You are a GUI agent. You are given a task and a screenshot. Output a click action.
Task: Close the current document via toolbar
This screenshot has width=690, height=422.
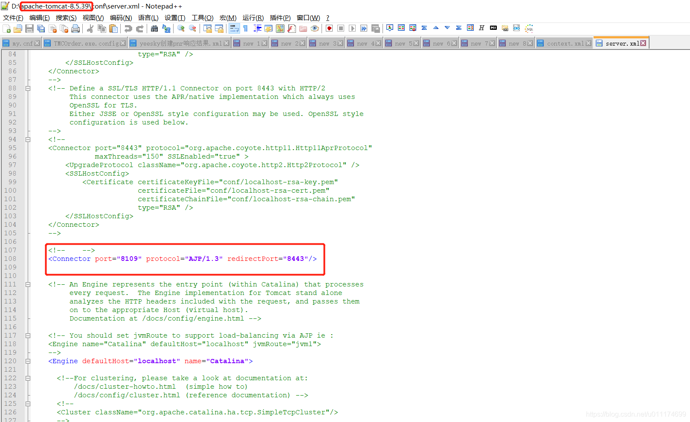coord(52,29)
